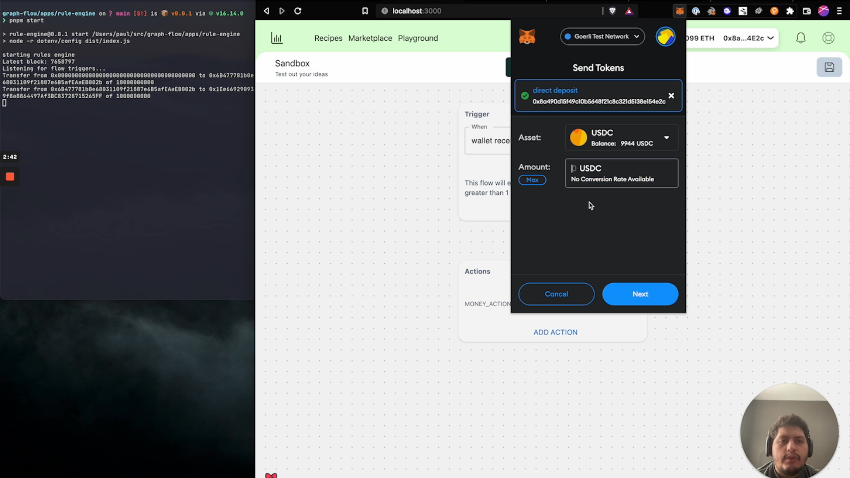Open Brave Shields lion icon
The height and width of the screenshot is (478, 850).
pos(613,11)
